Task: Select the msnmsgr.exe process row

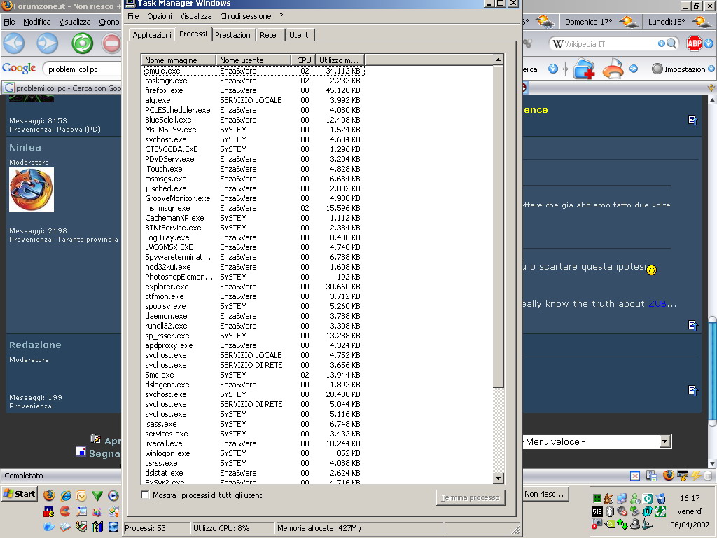Action: [253, 208]
